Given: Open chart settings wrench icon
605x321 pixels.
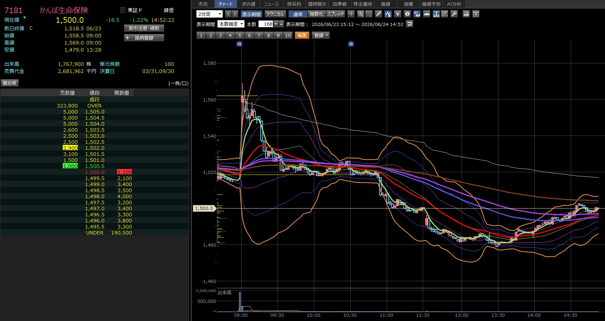Looking at the screenshot, I should (x=454, y=14).
